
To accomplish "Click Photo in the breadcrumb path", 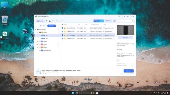I will (x=59, y=21).
